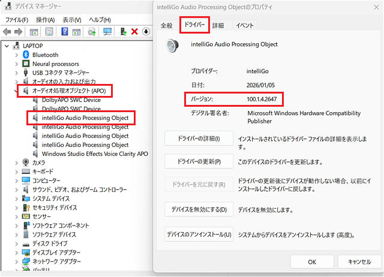Click the scan for hardware changes monitor icon

[107, 32]
